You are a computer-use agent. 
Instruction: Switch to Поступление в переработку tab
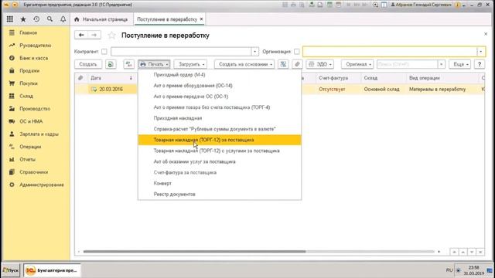(167, 19)
